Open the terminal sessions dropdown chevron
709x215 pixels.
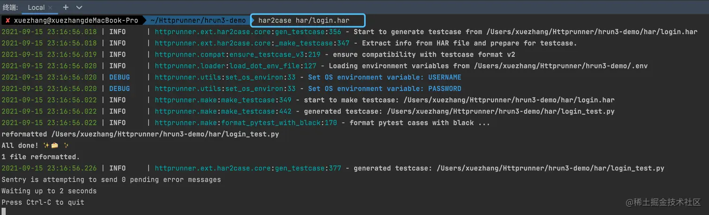coord(79,7)
